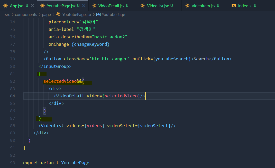
Task: Open the YoutubePage symbol breadcrumb
Action: [x=113, y=15]
